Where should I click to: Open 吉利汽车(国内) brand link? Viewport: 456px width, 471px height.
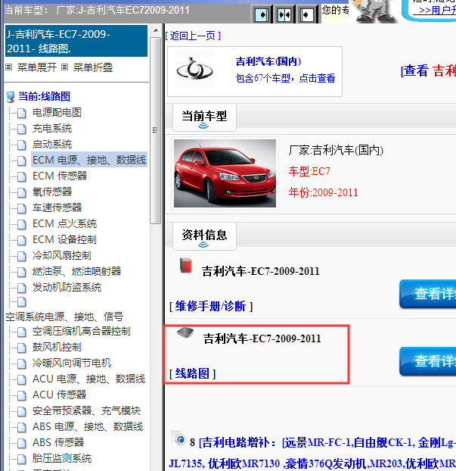coord(268,61)
